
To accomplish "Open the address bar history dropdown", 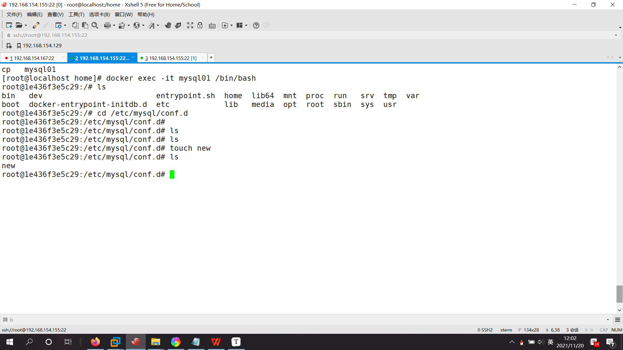I will (x=616, y=35).
